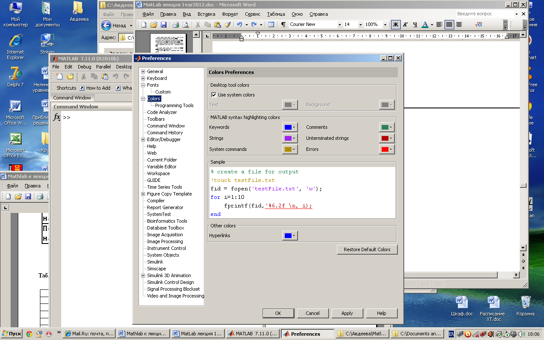Image resolution: width=544 pixels, height=340 pixels.
Task: Click Open folder icon in Word toolbar
Action: (x=154, y=25)
